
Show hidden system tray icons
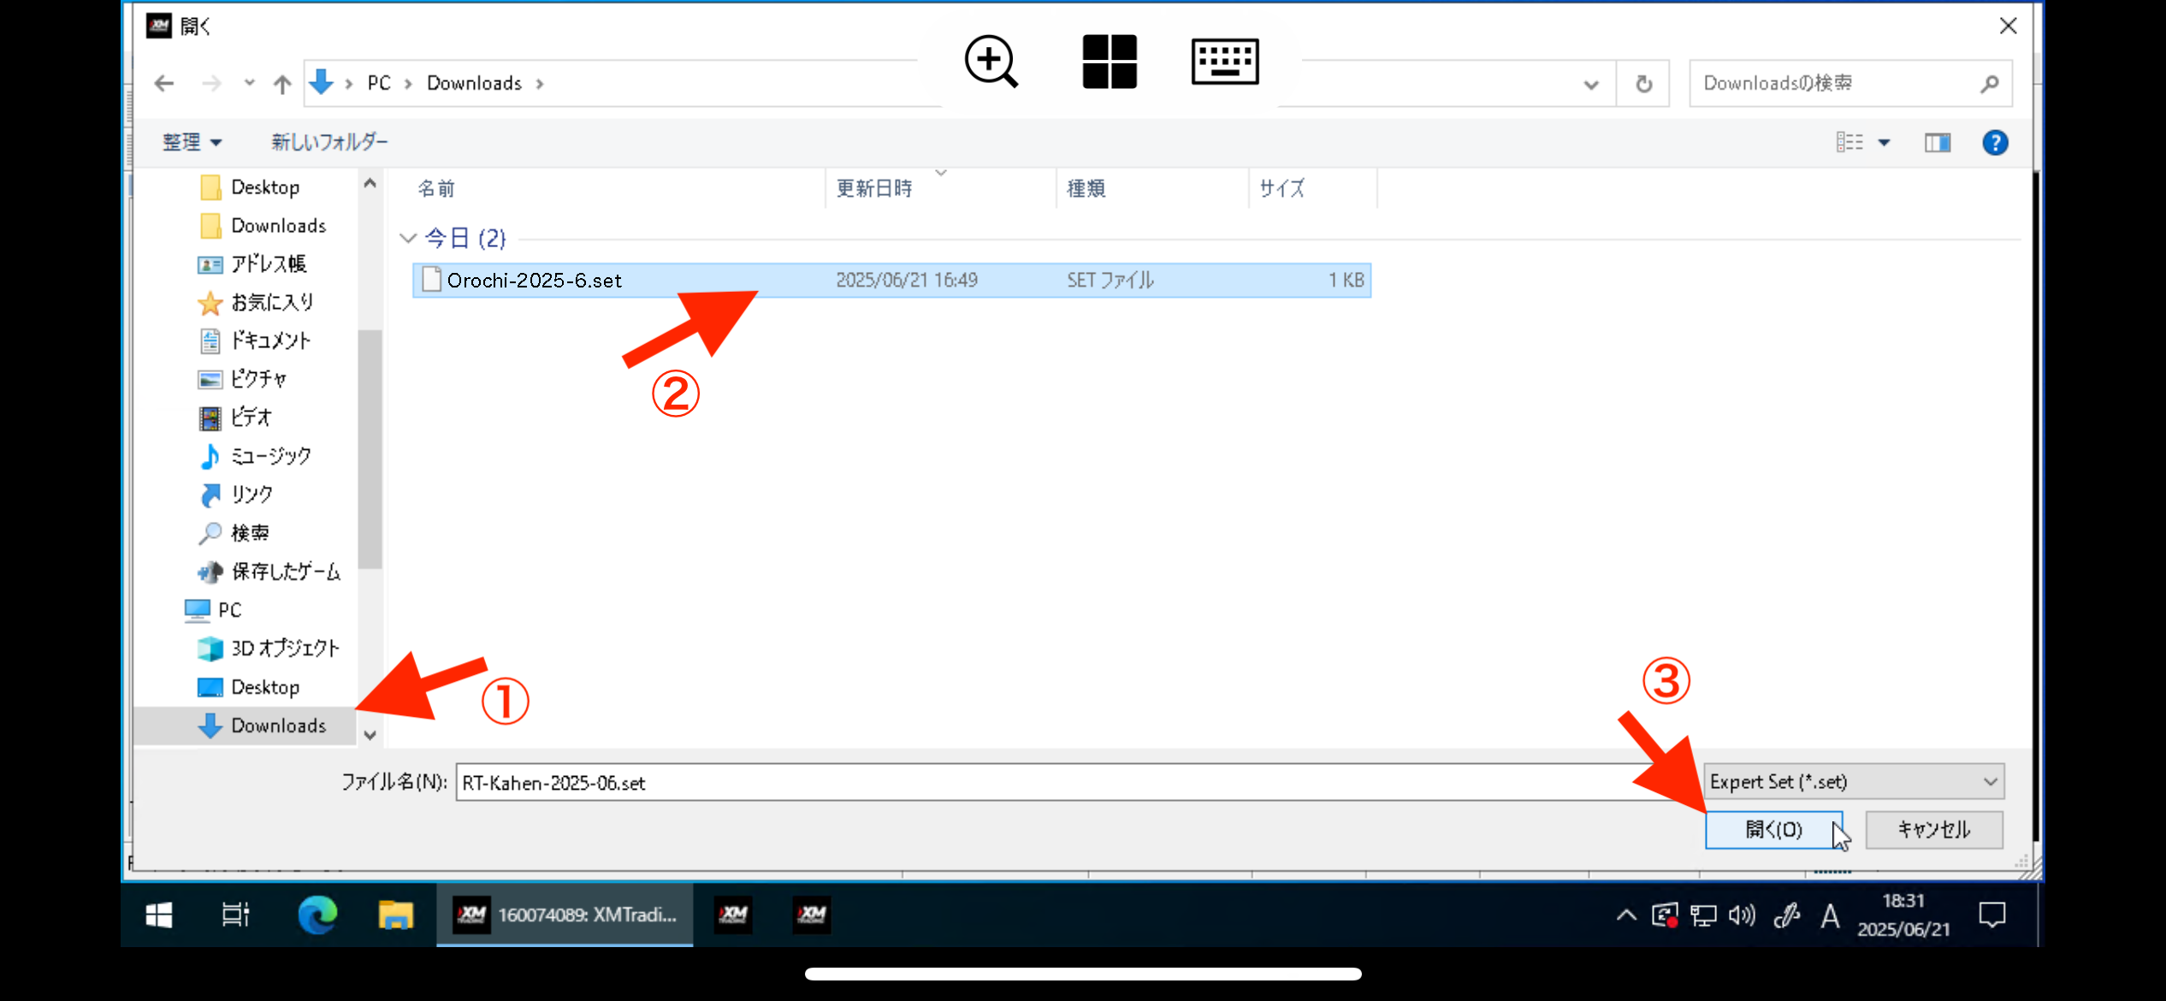coord(1626,915)
